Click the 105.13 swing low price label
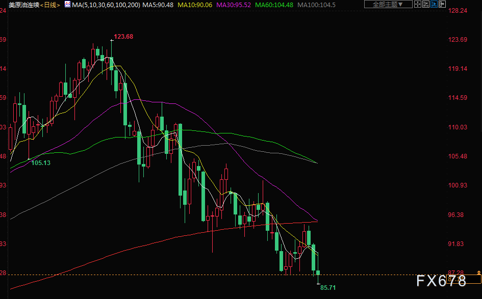Viewport: 482px width, 299px height. click(x=41, y=163)
